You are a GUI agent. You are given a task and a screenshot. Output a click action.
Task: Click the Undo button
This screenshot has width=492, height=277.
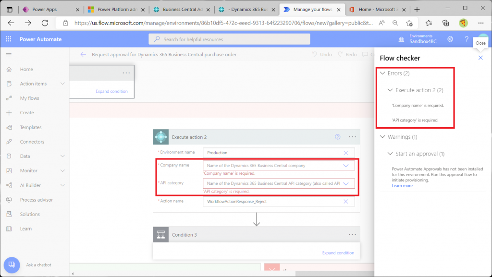pyautogui.click(x=322, y=55)
